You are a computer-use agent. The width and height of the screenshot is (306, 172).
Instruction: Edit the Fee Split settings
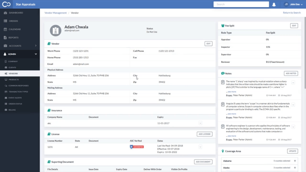pyautogui.click(x=294, y=26)
